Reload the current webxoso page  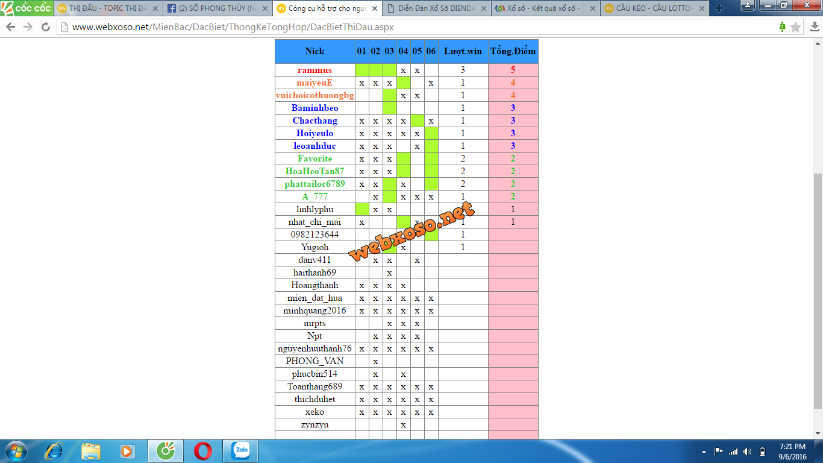click(x=46, y=27)
